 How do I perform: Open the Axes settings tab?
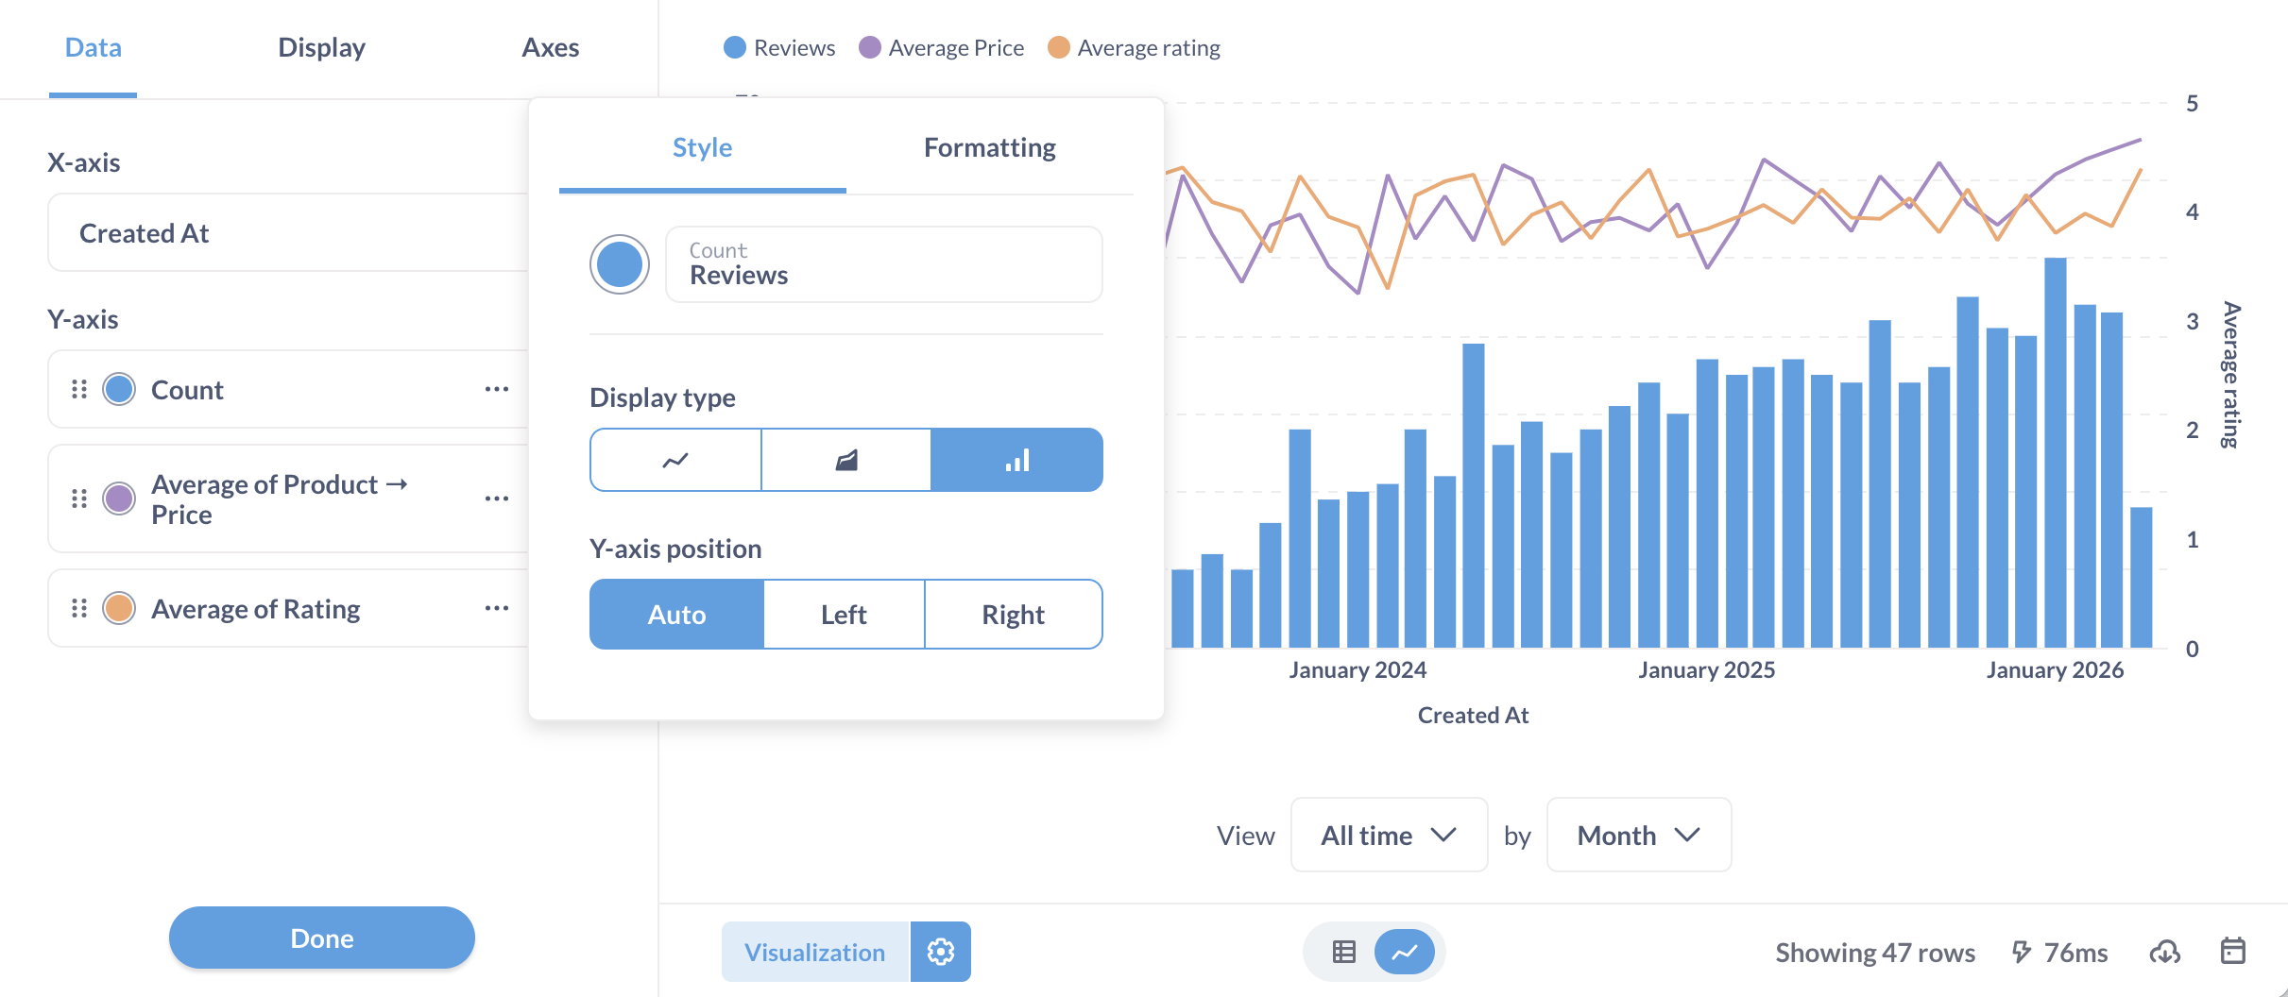point(551,47)
